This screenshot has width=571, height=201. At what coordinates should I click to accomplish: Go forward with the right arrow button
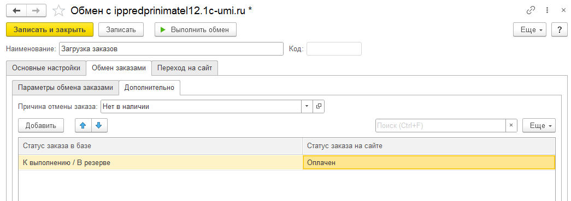click(x=36, y=11)
